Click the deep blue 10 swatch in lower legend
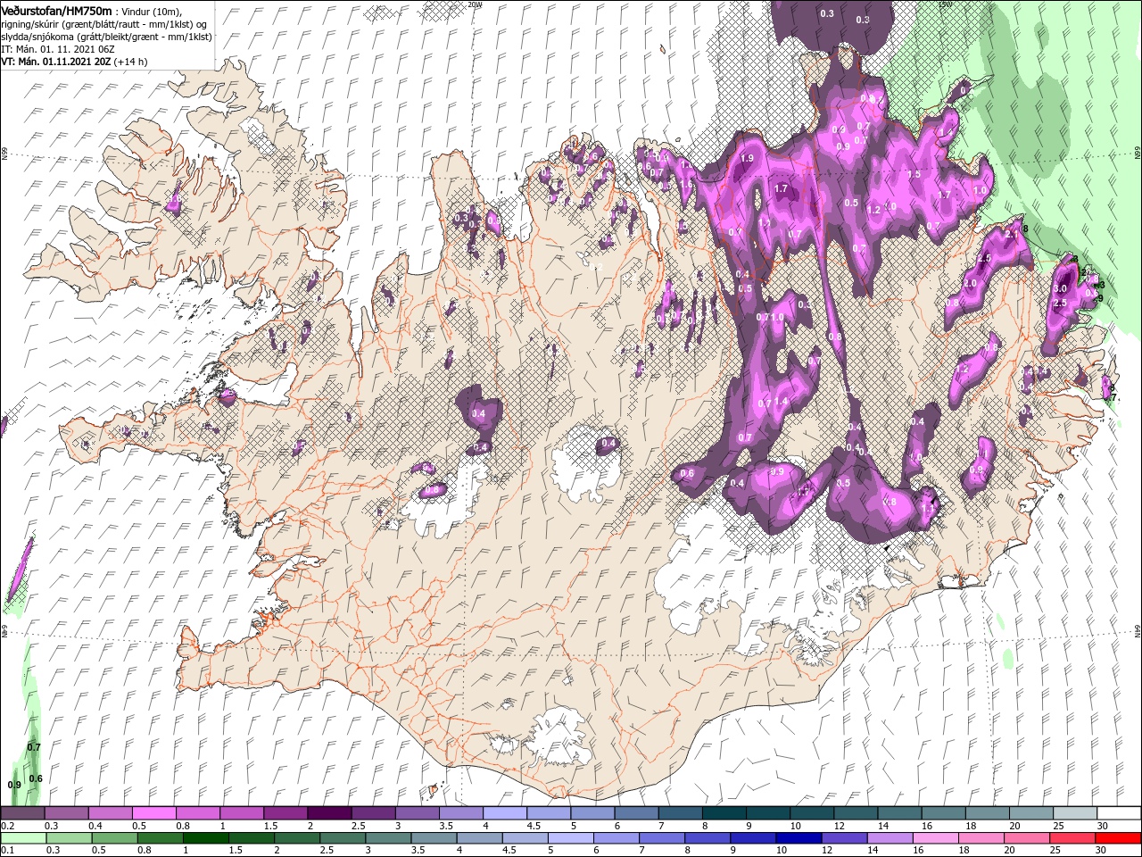Screen dimensions: 1142x857 click(x=797, y=838)
